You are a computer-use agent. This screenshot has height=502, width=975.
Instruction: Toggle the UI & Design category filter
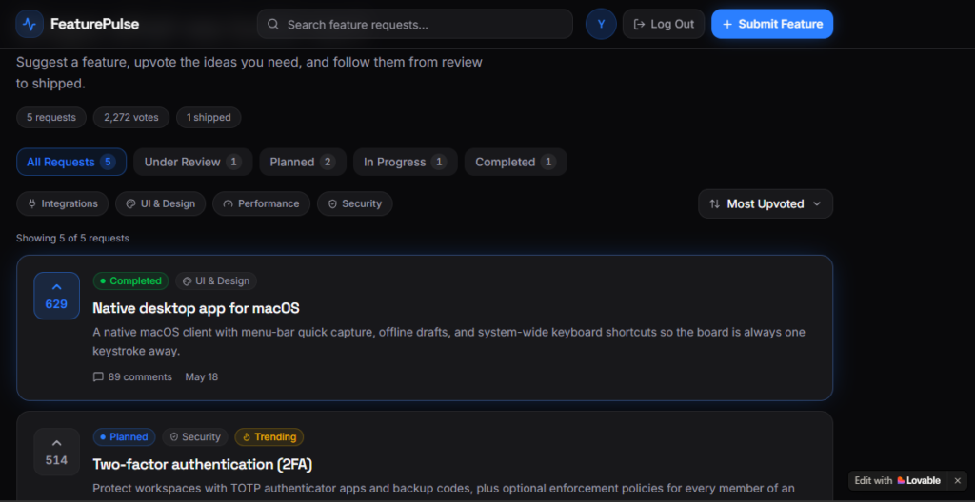point(160,203)
